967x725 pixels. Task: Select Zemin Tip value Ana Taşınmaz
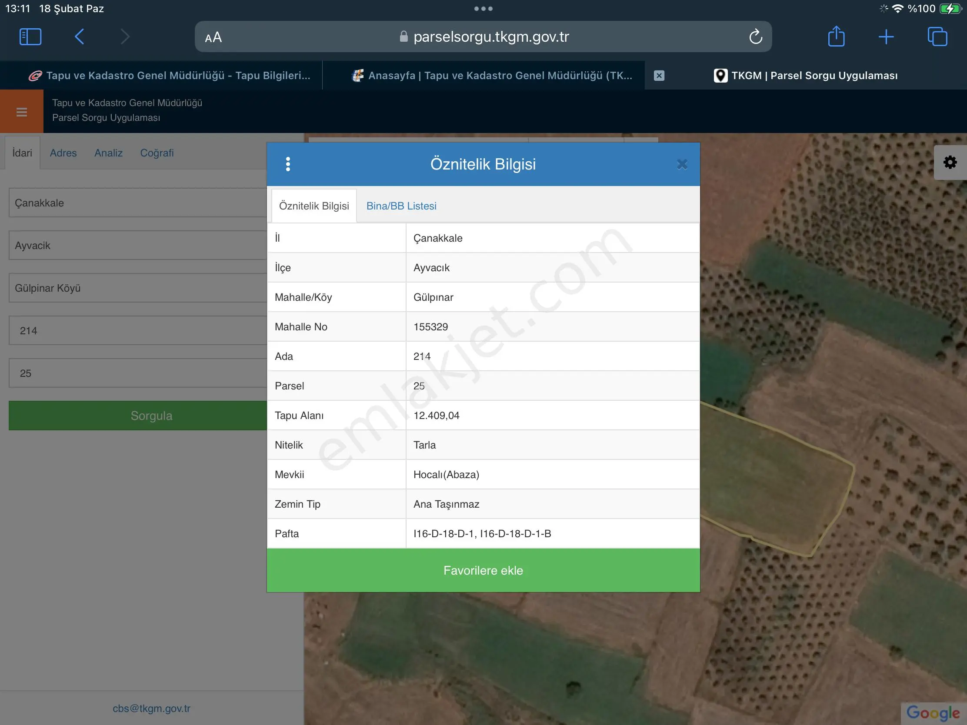pos(447,504)
